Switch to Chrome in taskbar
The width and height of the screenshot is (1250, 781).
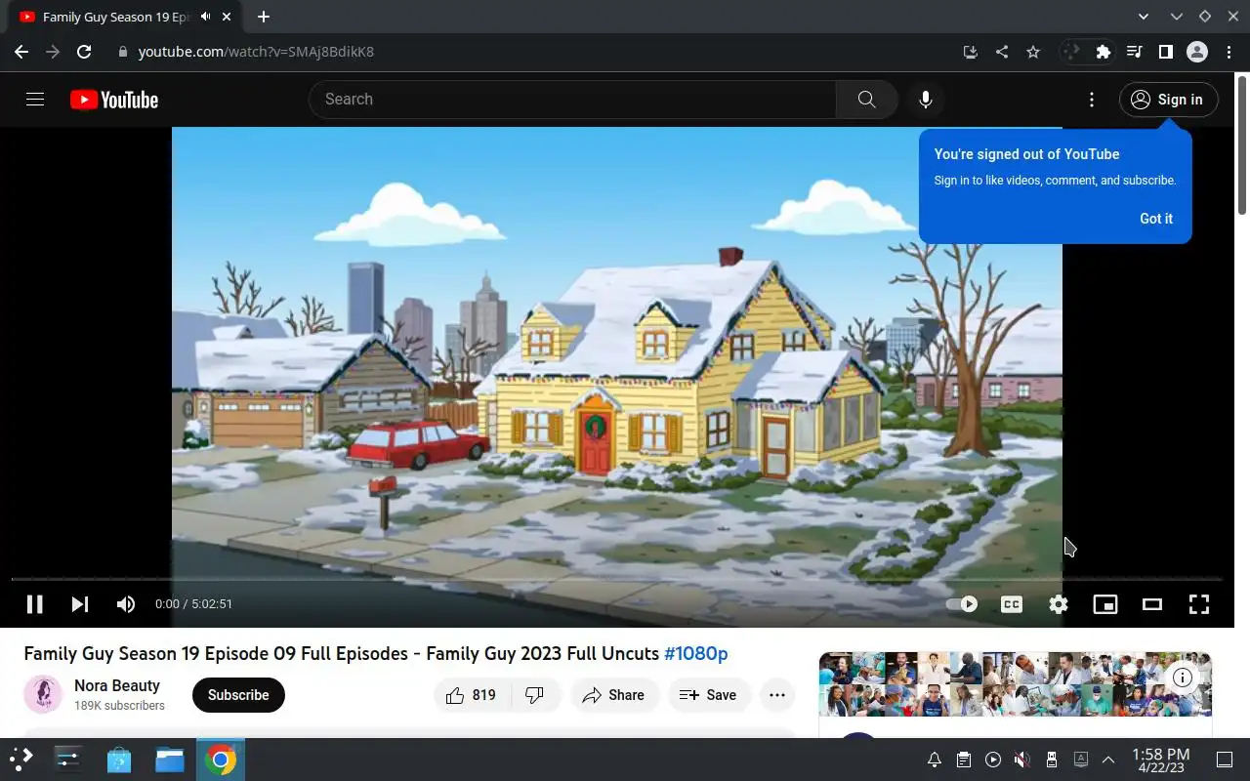(x=221, y=759)
